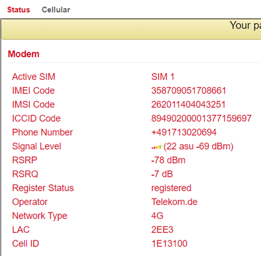The width and height of the screenshot is (261, 256).
Task: Click the ICCID Code number
Action: 201,119
